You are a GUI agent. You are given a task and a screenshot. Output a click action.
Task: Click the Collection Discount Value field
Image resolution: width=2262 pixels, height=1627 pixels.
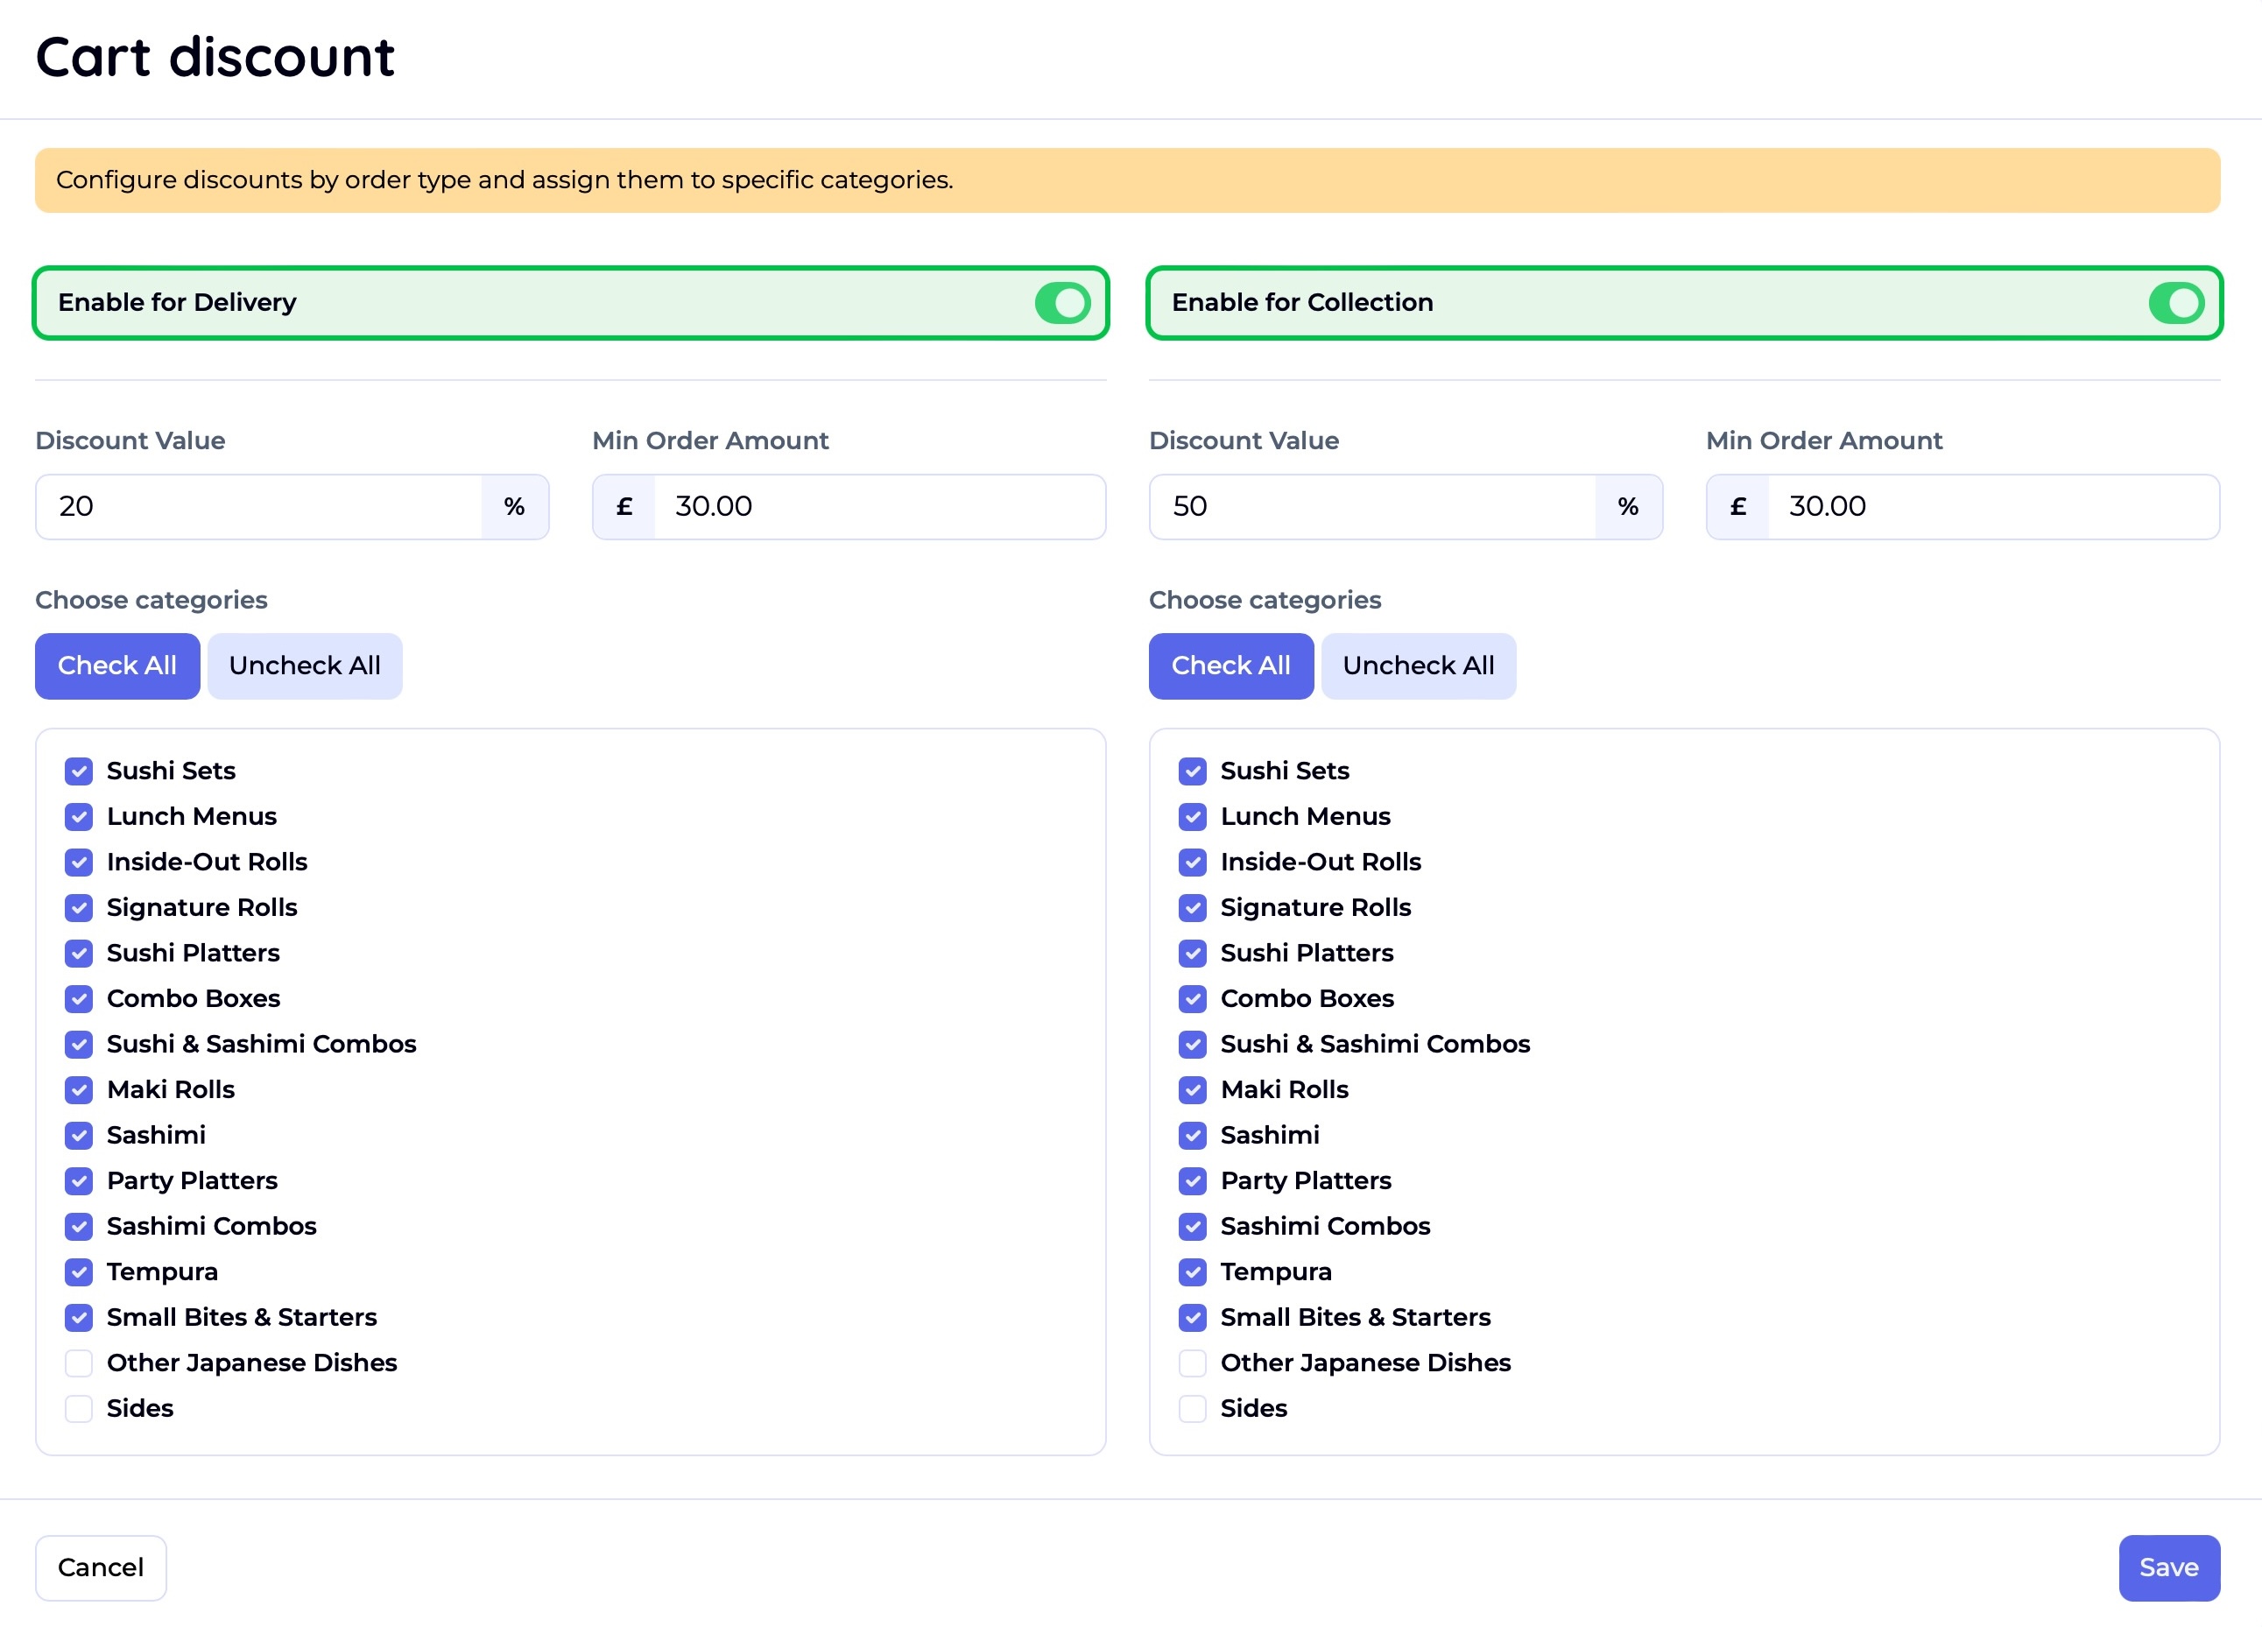click(1372, 507)
